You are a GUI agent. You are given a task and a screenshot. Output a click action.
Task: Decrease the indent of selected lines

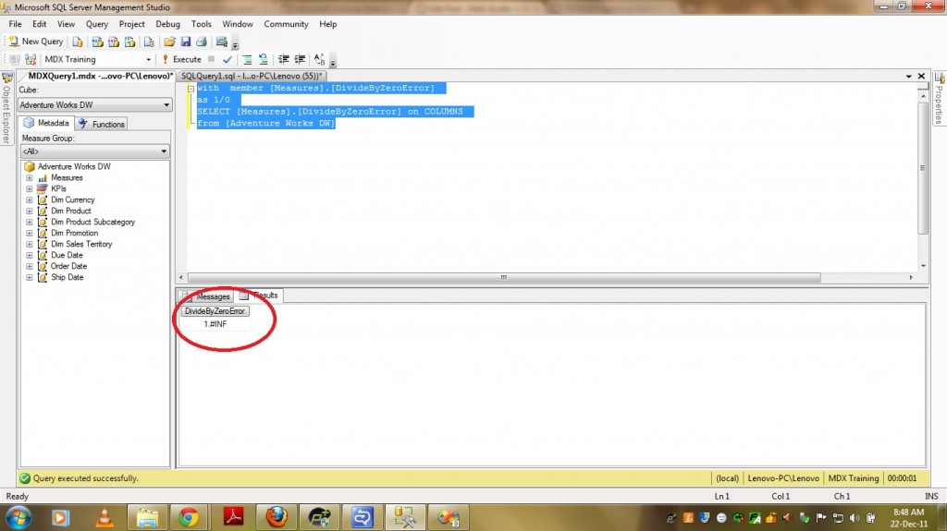pyautogui.click(x=283, y=59)
